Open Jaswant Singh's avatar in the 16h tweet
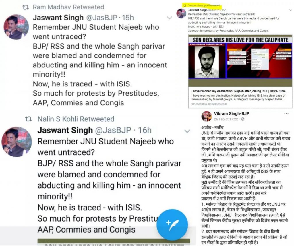294x246 pixels. coord(17,142)
